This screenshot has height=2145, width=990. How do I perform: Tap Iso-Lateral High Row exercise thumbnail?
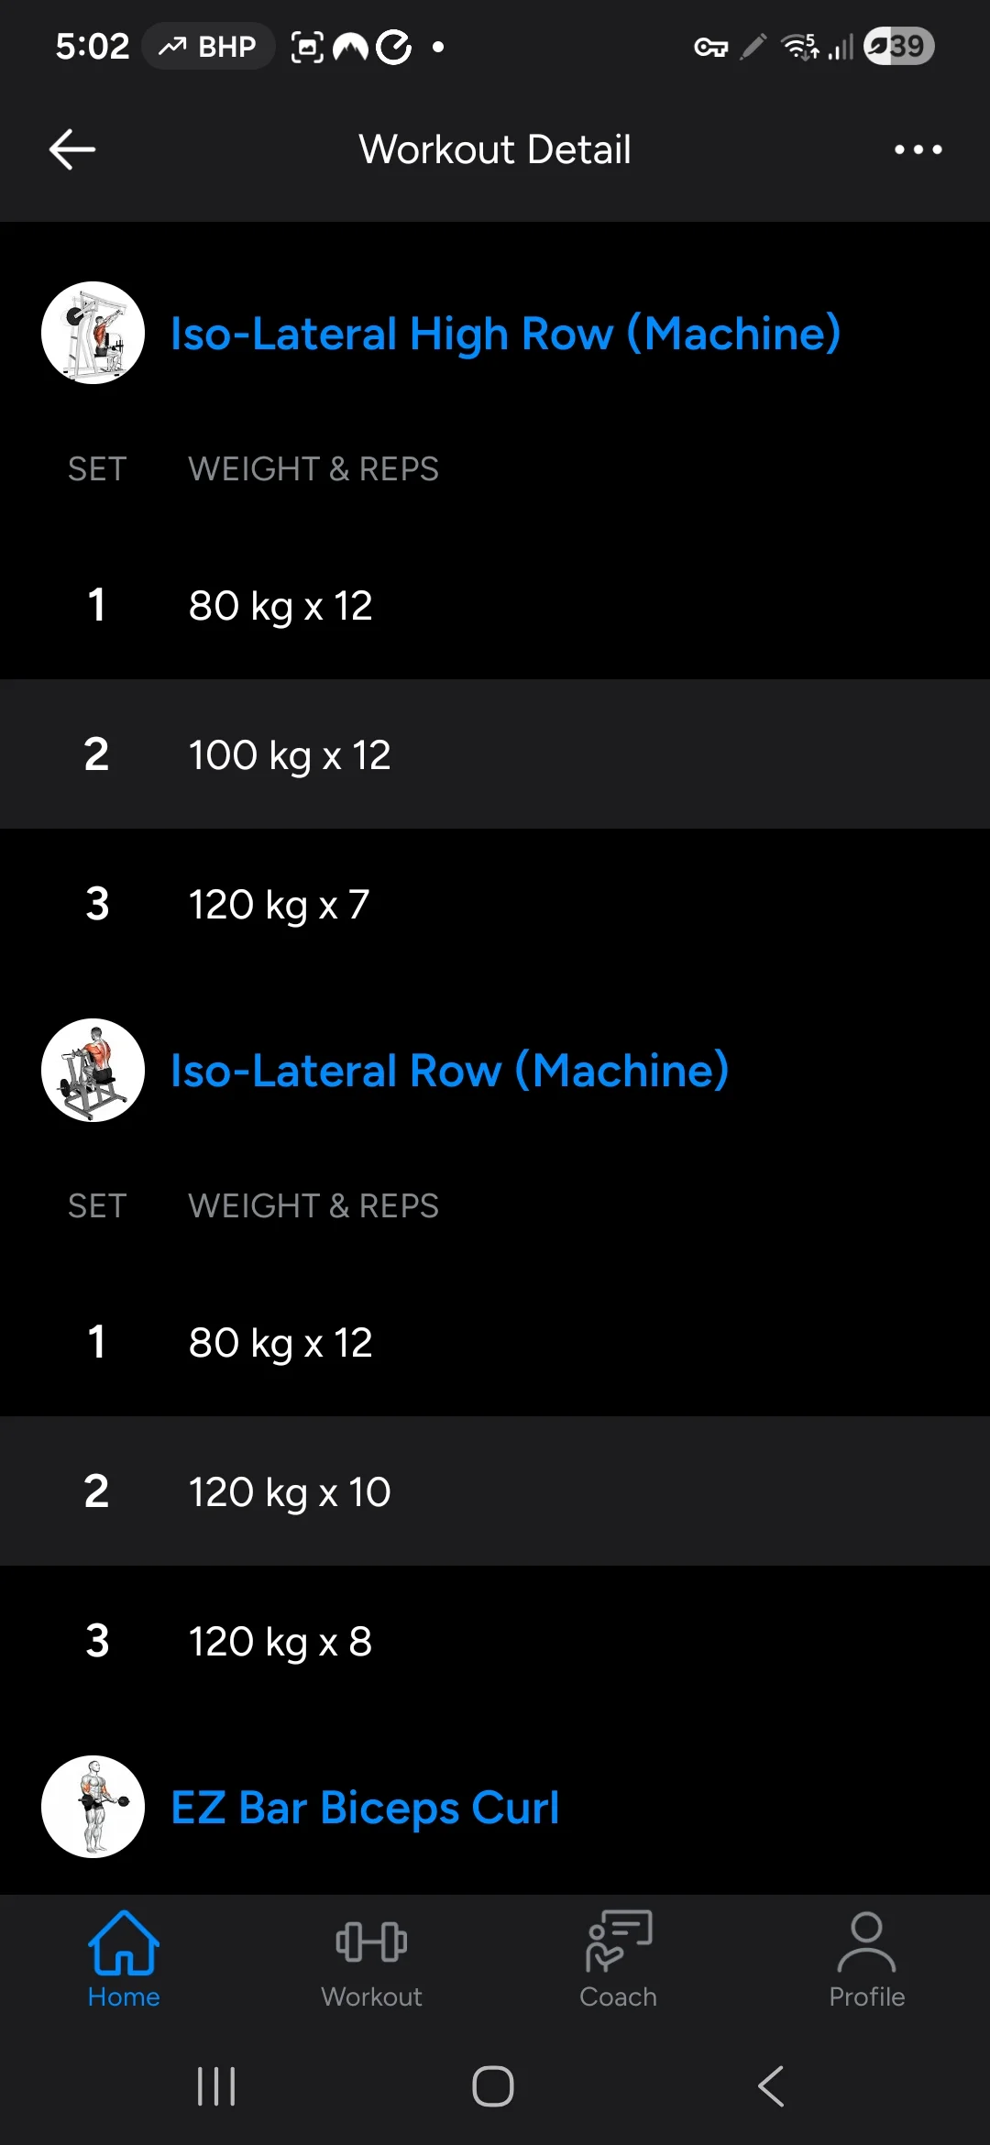coord(93,333)
